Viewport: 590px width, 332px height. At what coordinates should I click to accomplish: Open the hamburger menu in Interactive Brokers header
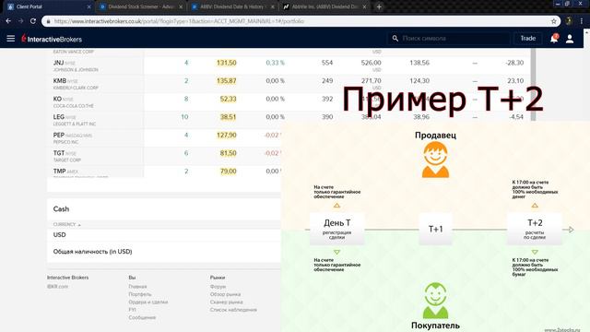coord(11,39)
